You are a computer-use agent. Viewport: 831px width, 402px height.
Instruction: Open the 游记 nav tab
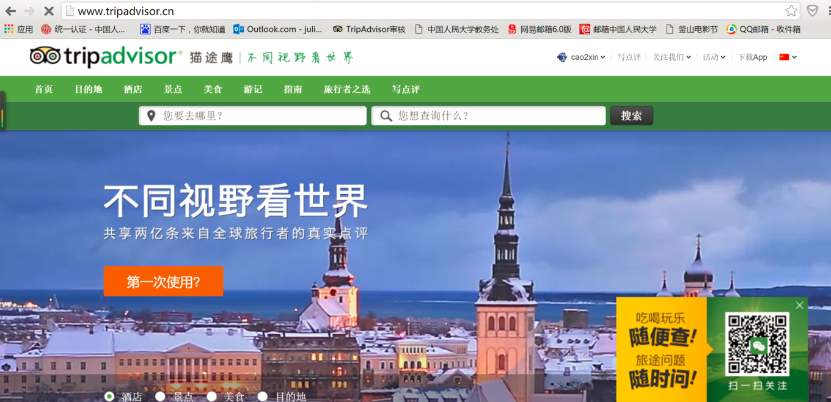(x=253, y=89)
